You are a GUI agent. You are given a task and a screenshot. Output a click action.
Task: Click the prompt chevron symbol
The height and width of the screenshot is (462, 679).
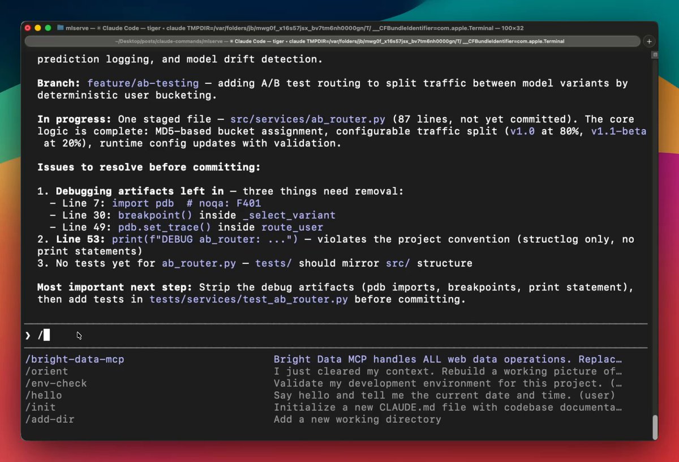pyautogui.click(x=28, y=336)
